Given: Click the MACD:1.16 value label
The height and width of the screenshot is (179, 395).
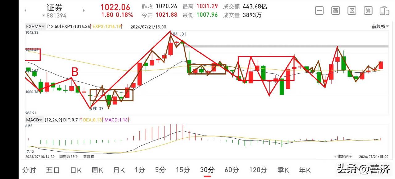Looking at the screenshot, I should 118,120.
